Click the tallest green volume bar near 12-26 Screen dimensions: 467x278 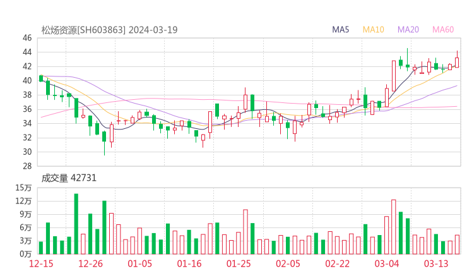click(76, 224)
